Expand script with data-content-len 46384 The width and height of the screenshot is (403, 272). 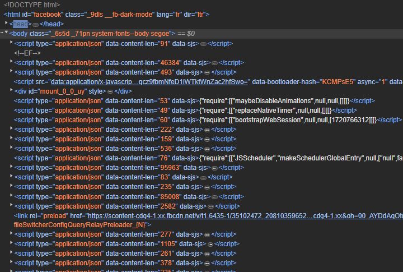(x=11, y=61)
